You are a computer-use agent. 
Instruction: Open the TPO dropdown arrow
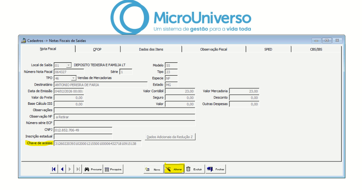(x=73, y=78)
